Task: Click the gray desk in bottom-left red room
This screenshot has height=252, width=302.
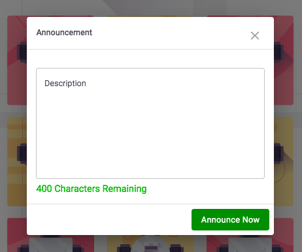Action: (x=51, y=245)
